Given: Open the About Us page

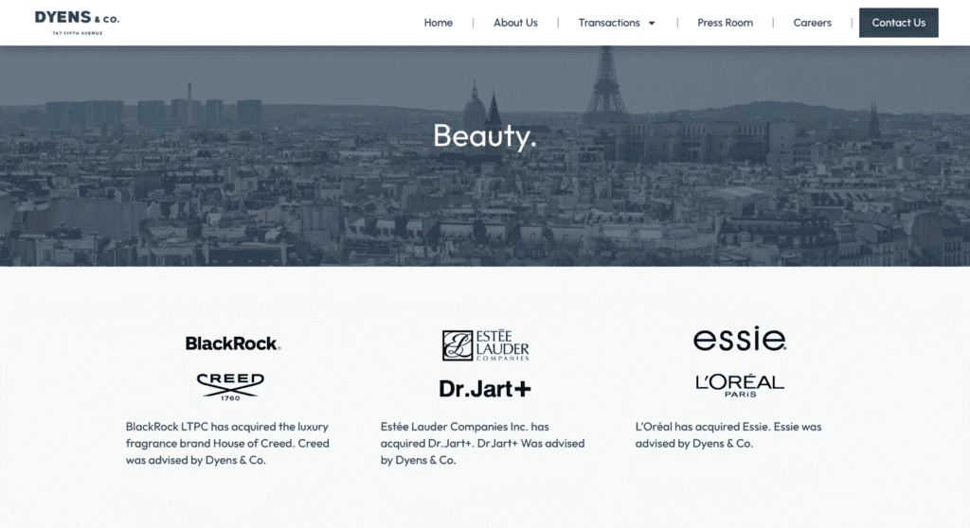Looking at the screenshot, I should pos(515,23).
